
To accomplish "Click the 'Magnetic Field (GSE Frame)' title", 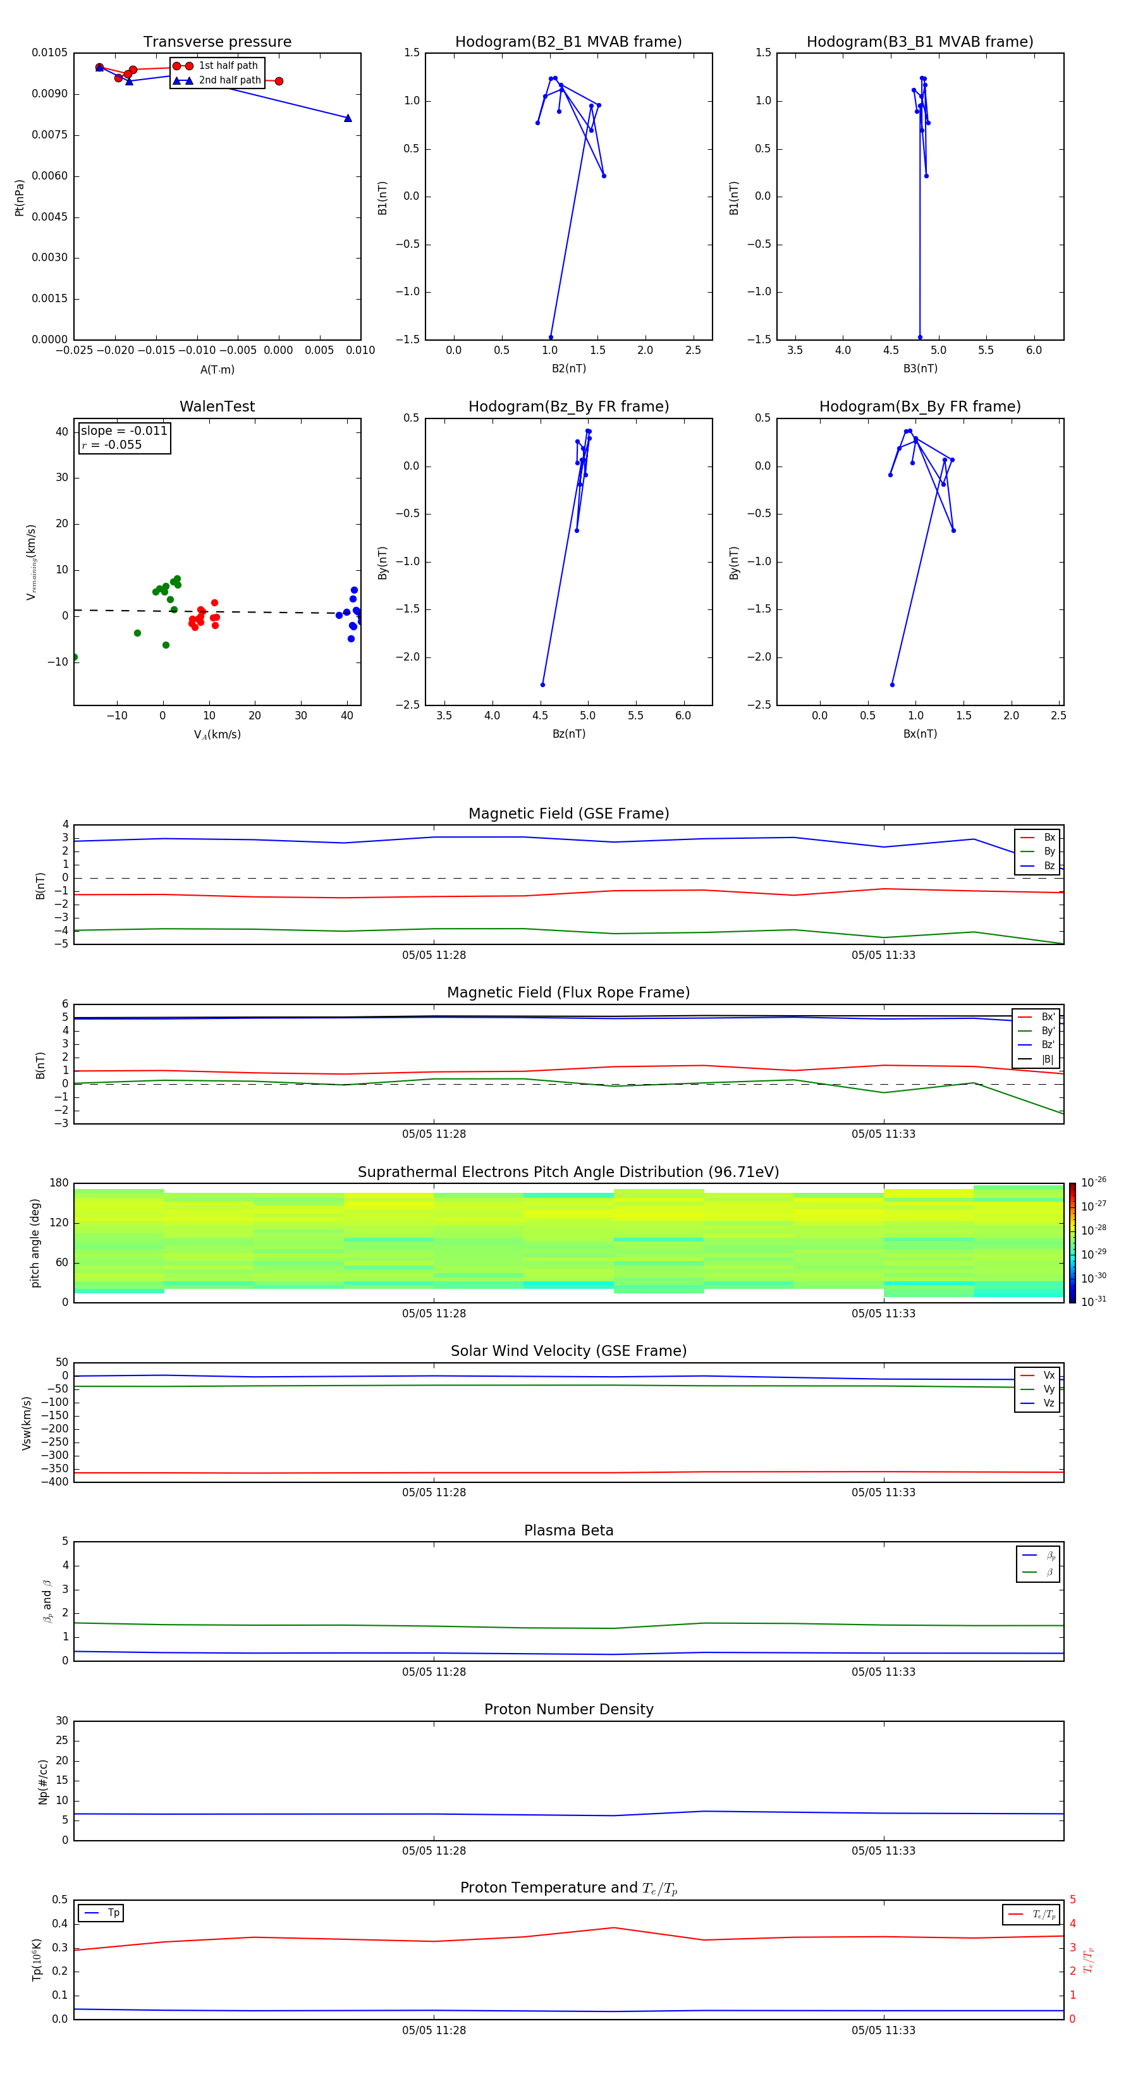I will (x=568, y=814).
